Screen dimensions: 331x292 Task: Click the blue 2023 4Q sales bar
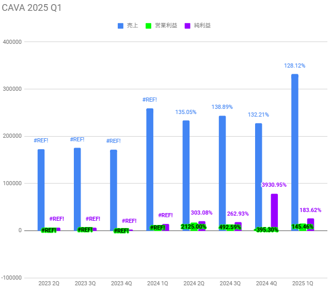tap(114, 190)
